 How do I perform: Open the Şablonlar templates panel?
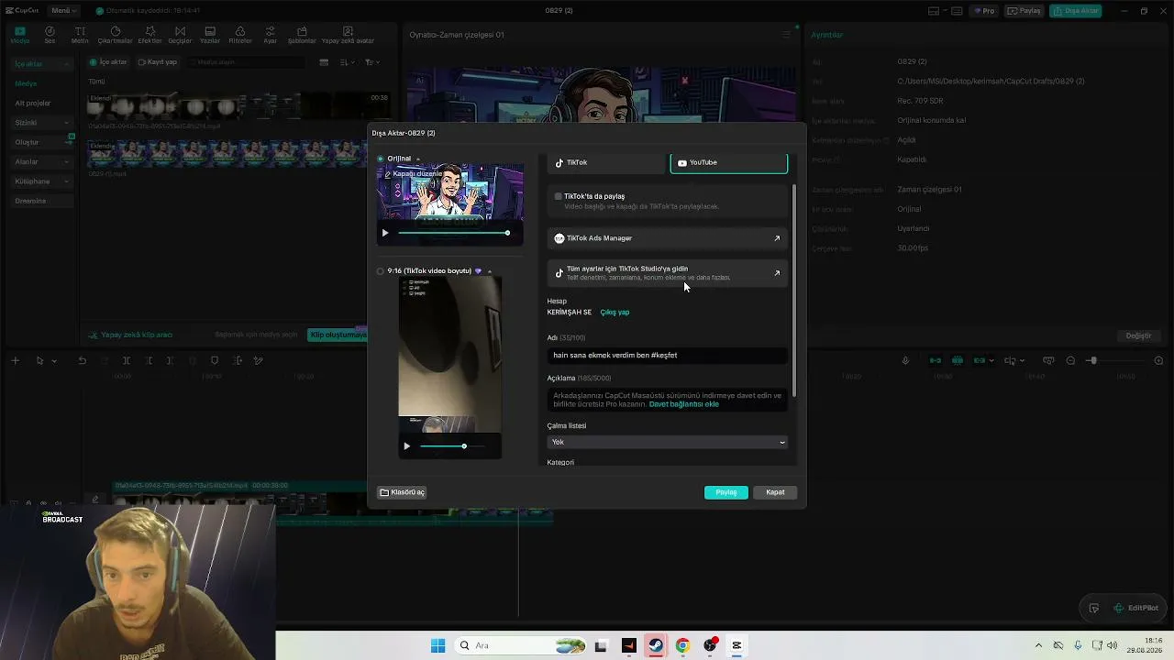pyautogui.click(x=302, y=35)
